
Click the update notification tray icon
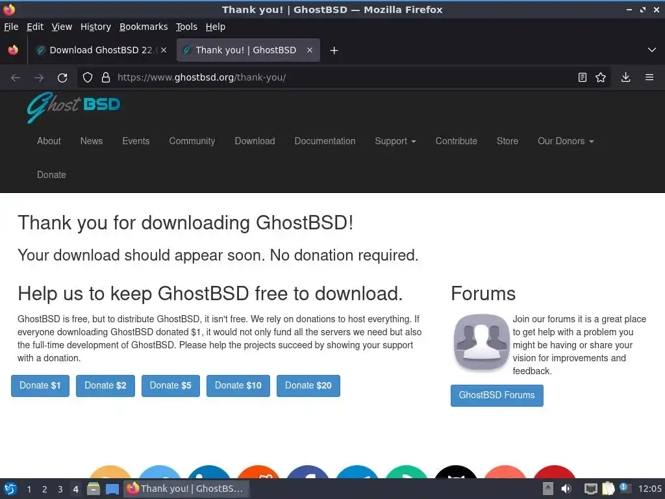coord(625,488)
